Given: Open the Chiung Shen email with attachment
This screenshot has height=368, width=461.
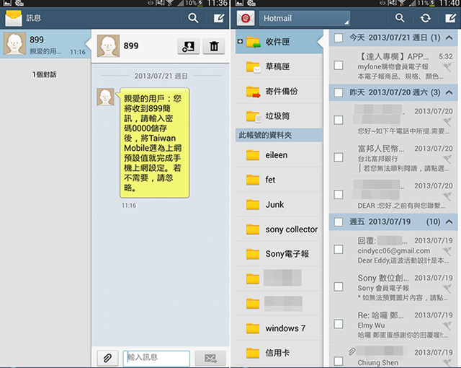Looking at the screenshot, I should [393, 356].
